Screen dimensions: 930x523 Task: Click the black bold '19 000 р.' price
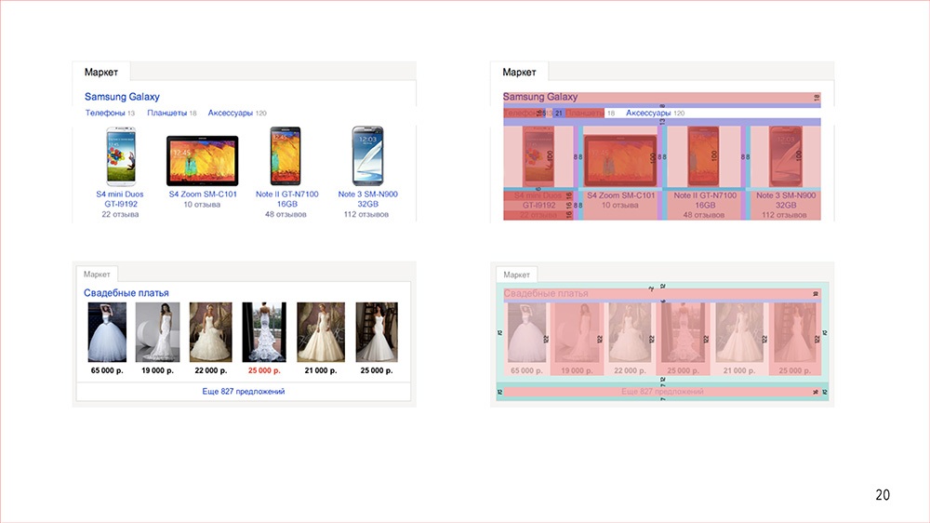[157, 370]
